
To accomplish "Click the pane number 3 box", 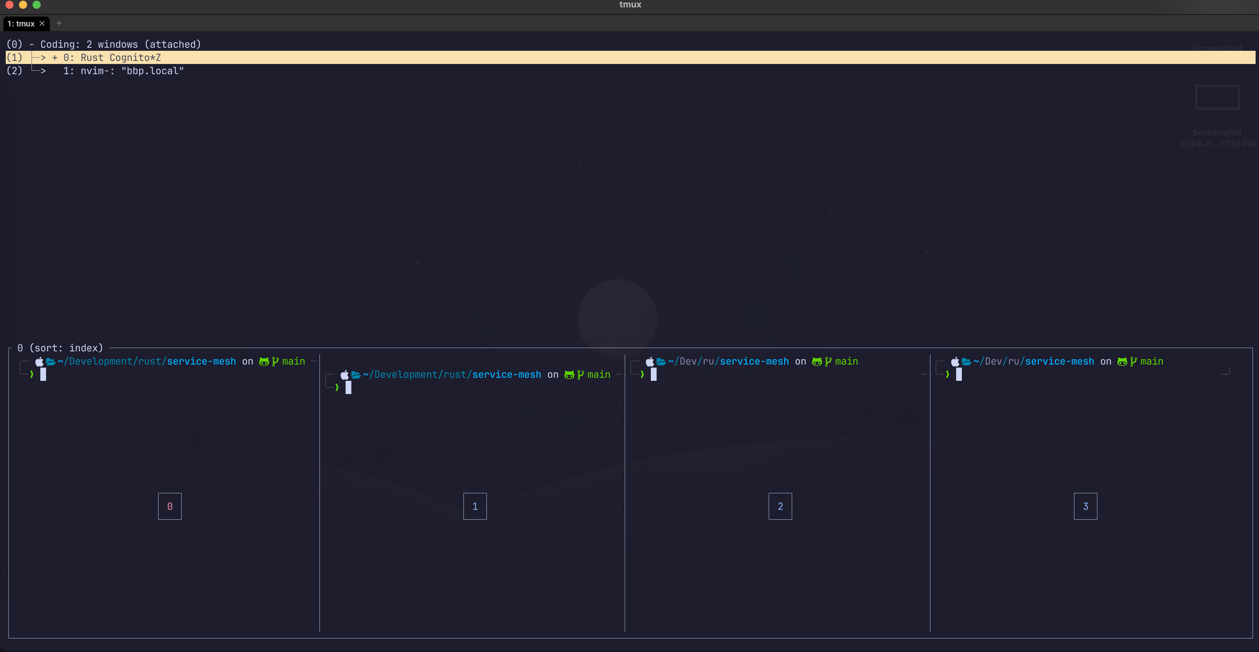I will [x=1085, y=506].
